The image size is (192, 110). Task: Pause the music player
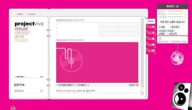160,42
